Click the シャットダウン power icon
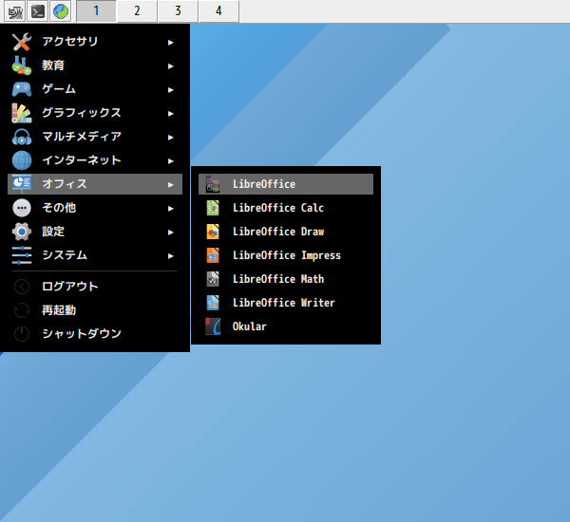 pyautogui.click(x=22, y=334)
